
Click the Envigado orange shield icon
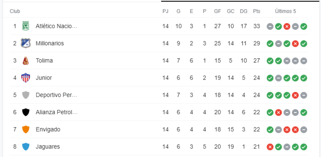pyautogui.click(x=26, y=129)
